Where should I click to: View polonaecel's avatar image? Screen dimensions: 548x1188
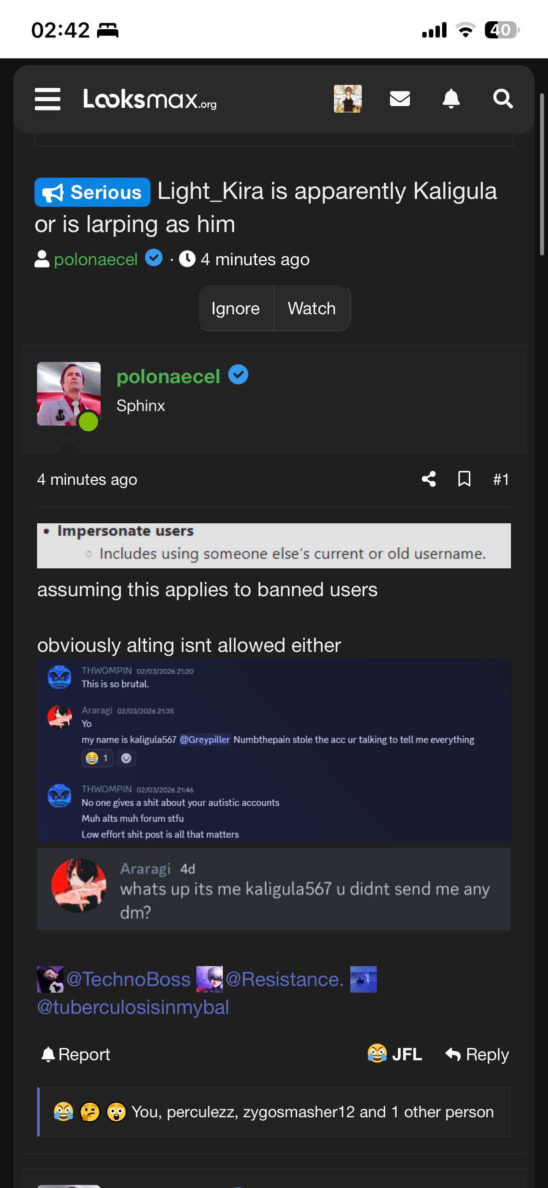click(69, 394)
